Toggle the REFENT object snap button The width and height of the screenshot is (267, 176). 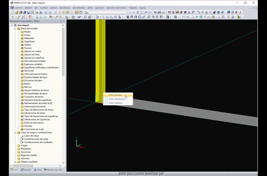pos(149,174)
